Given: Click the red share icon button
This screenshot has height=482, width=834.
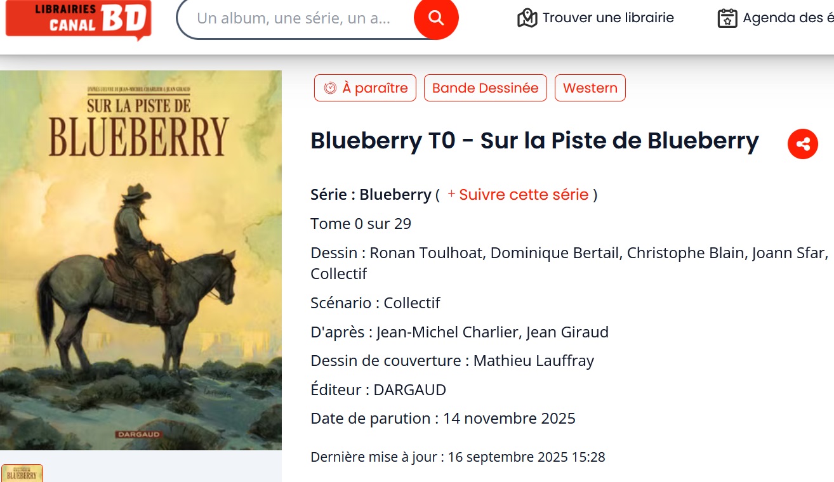Looking at the screenshot, I should click(x=803, y=144).
